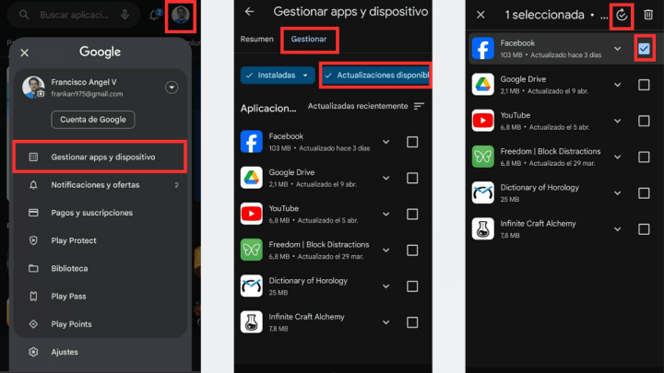Open Pagos y suscripciones
The image size is (664, 373).
100,213
